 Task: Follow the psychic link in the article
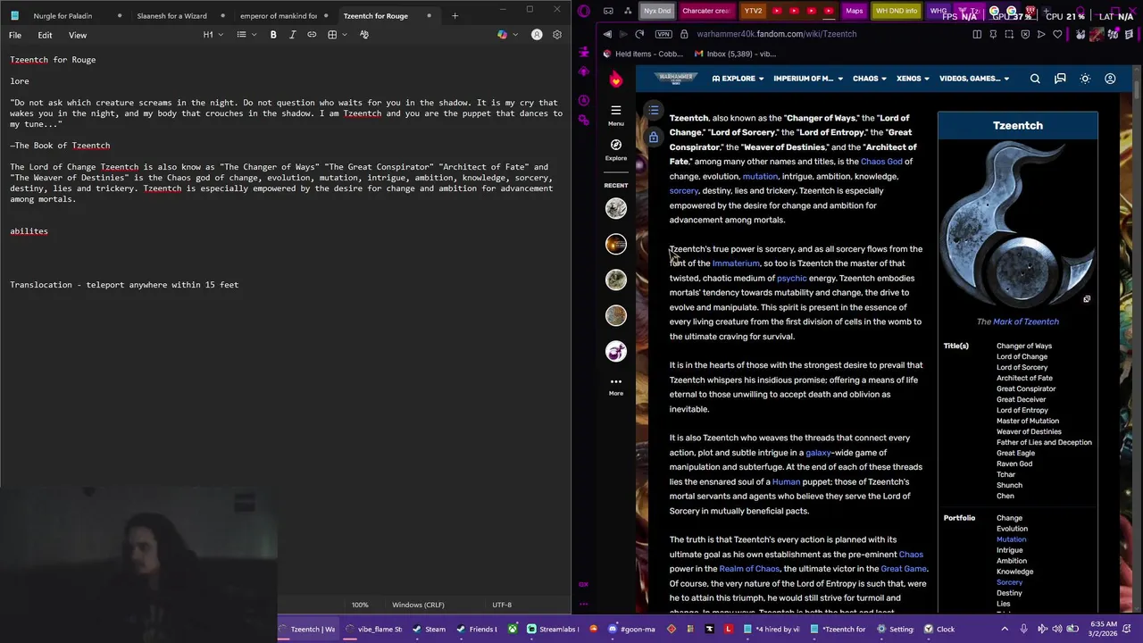click(791, 279)
